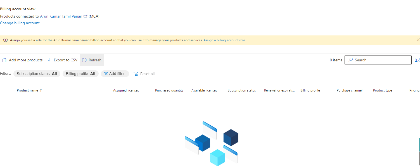Click the Reset all funnel icon
The width and height of the screenshot is (420, 166).
pyautogui.click(x=136, y=74)
